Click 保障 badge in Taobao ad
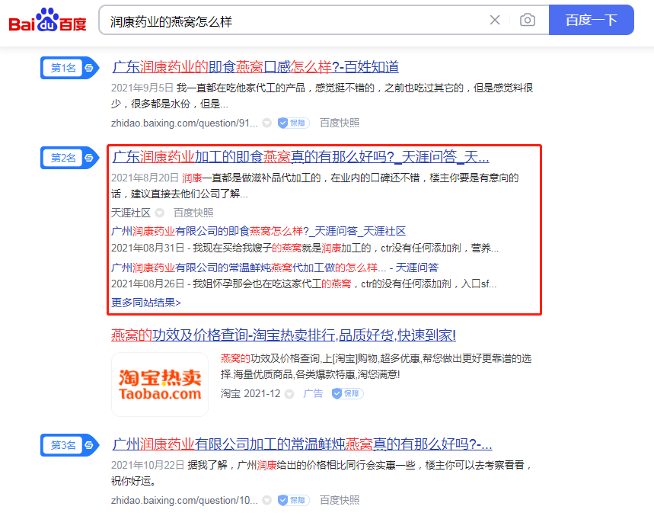The image size is (654, 516). (x=347, y=393)
